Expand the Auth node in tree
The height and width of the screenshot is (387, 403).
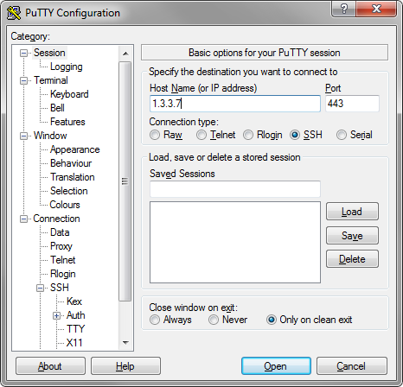(57, 316)
